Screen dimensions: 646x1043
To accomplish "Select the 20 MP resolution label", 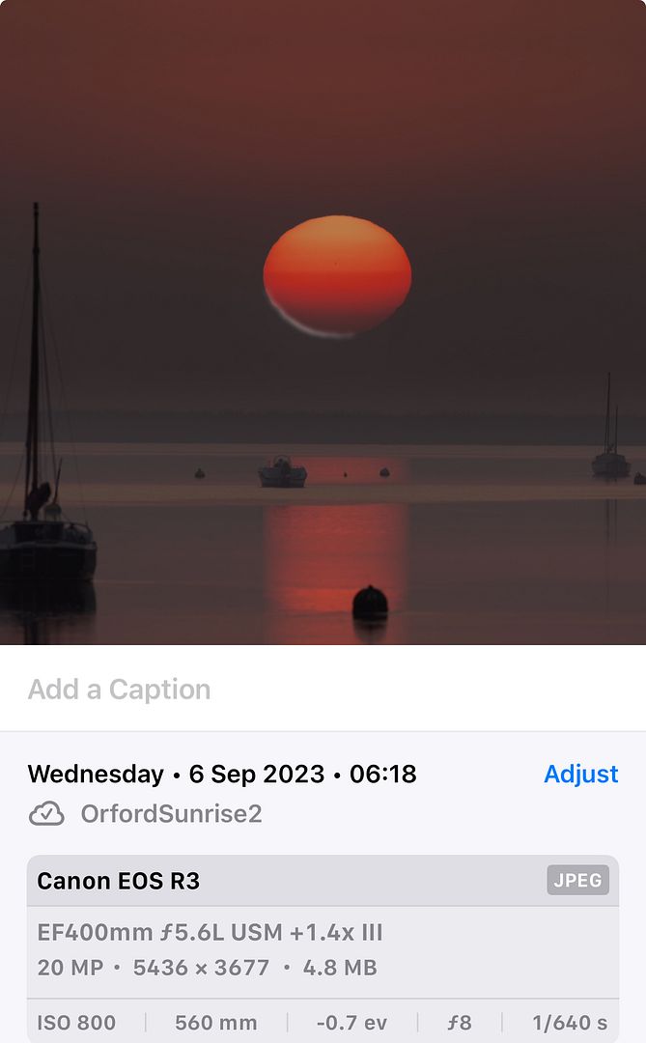I will [x=70, y=967].
